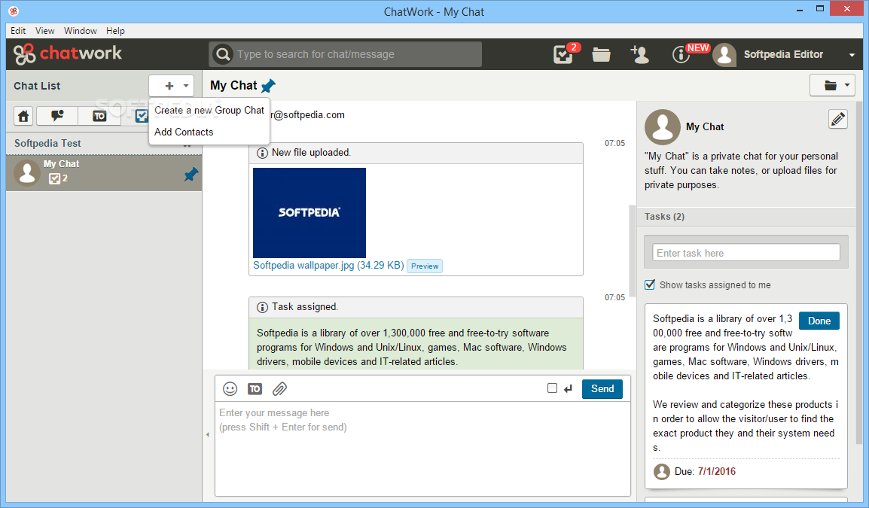869x508 pixels.
Task: Edit My Chat info with pencil icon
Action: click(838, 119)
